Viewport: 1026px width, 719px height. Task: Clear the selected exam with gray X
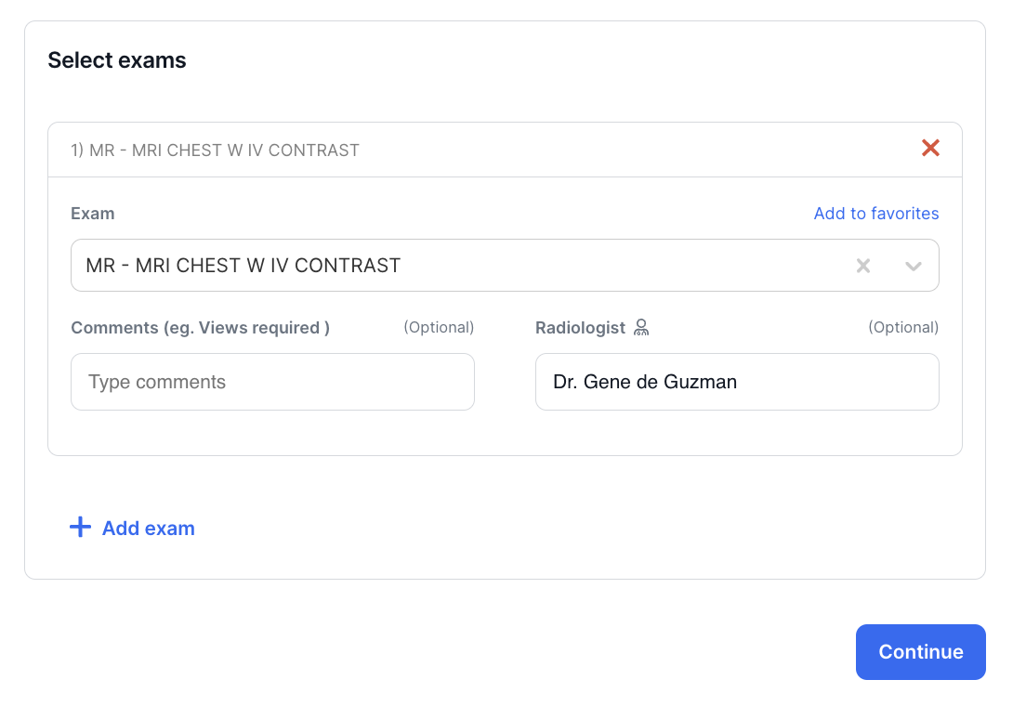pos(863,266)
